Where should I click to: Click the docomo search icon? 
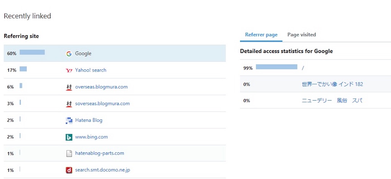(x=69, y=170)
